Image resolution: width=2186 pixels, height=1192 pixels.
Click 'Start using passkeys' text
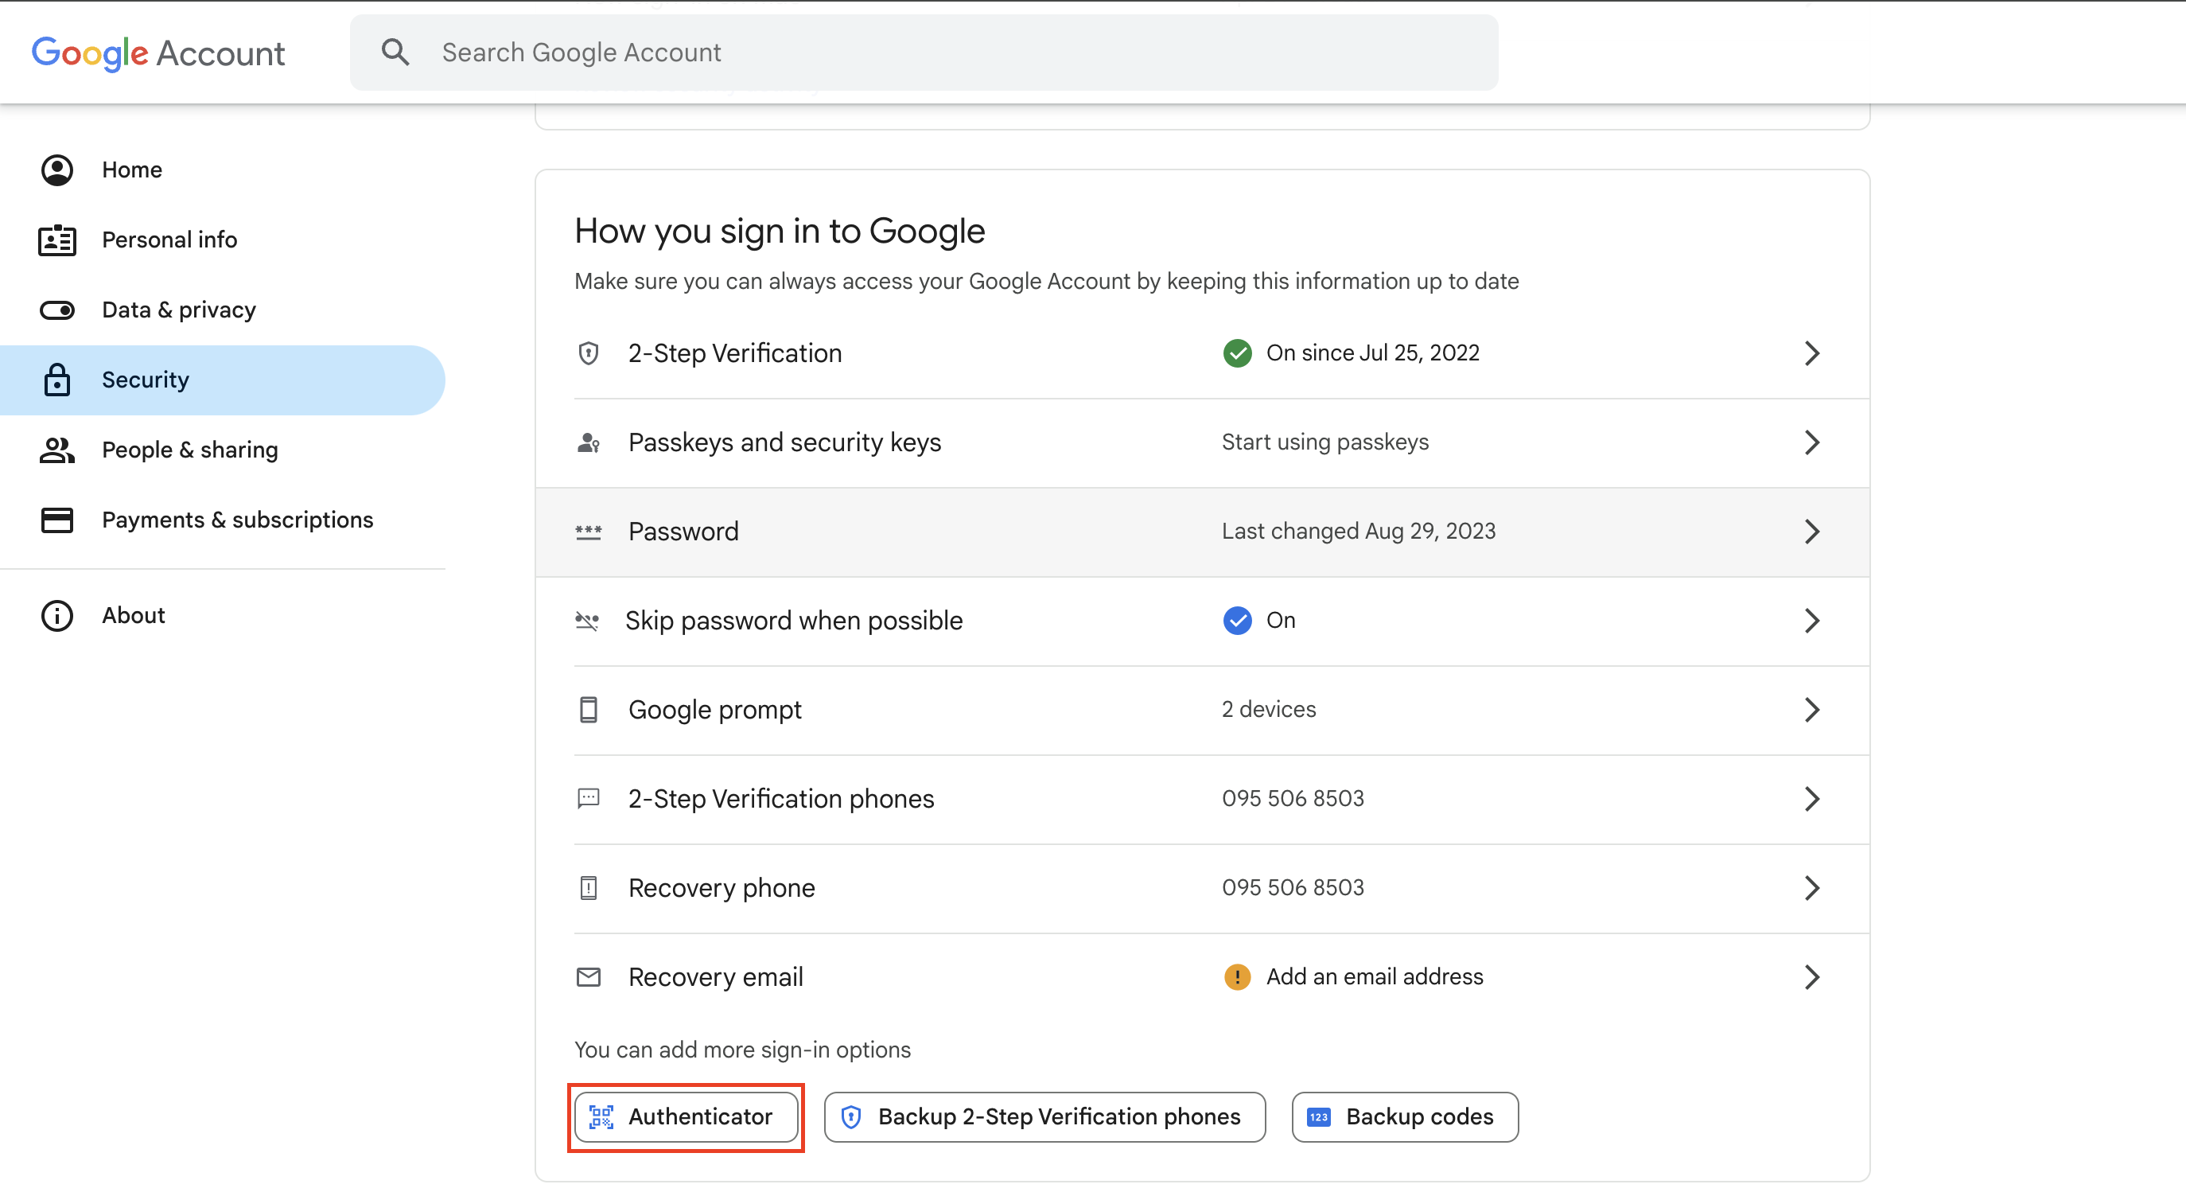(1324, 442)
